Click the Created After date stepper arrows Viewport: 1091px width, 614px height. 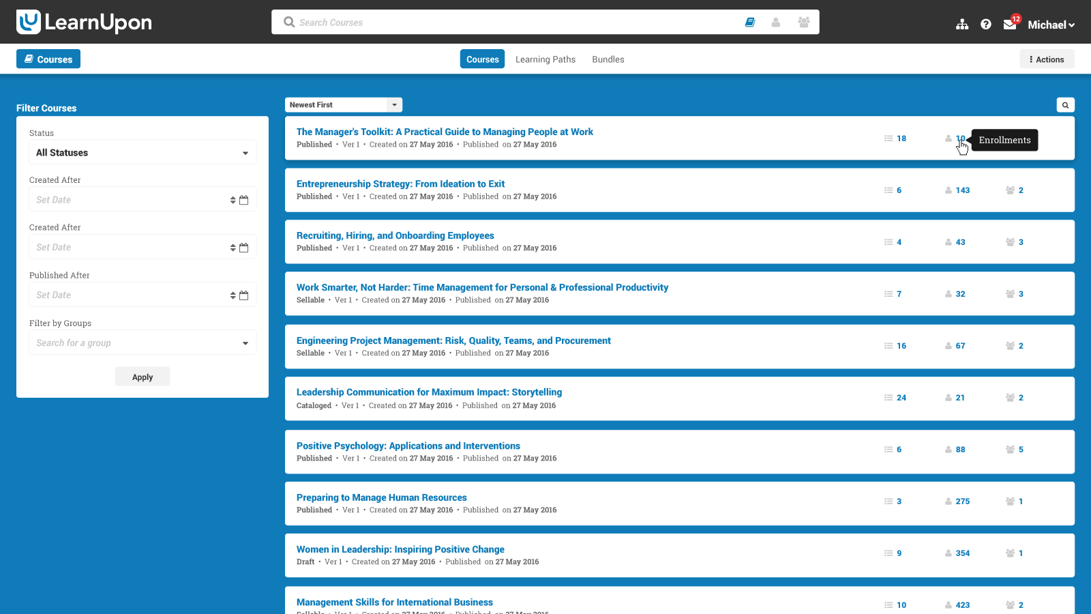232,199
